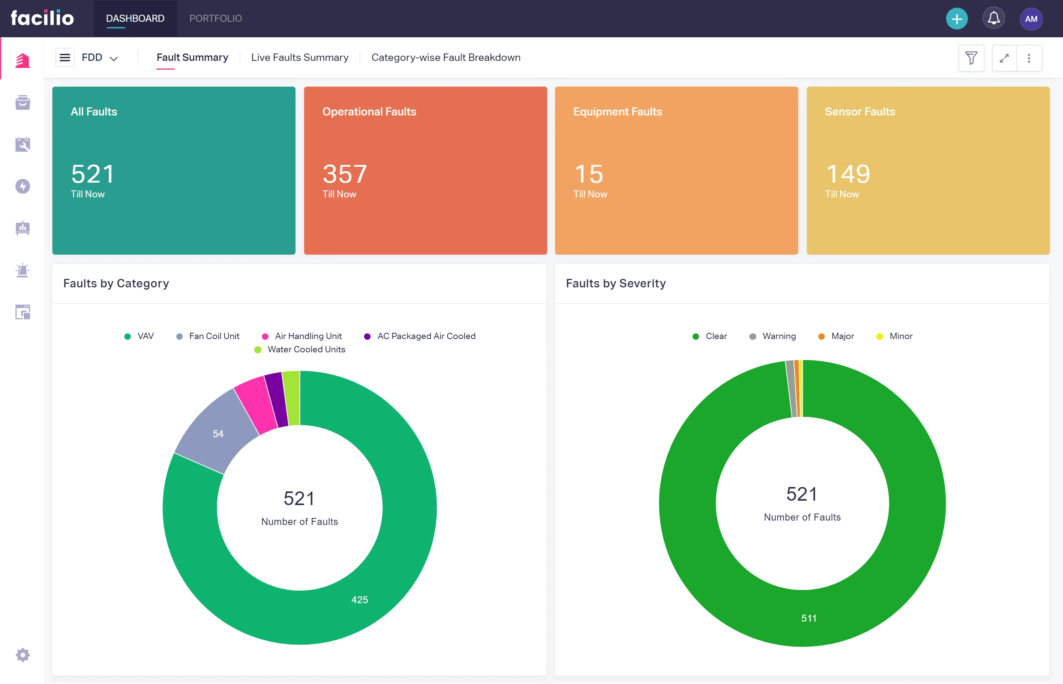This screenshot has width=1063, height=684.
Task: Click the plus add button in header
Action: (x=956, y=19)
